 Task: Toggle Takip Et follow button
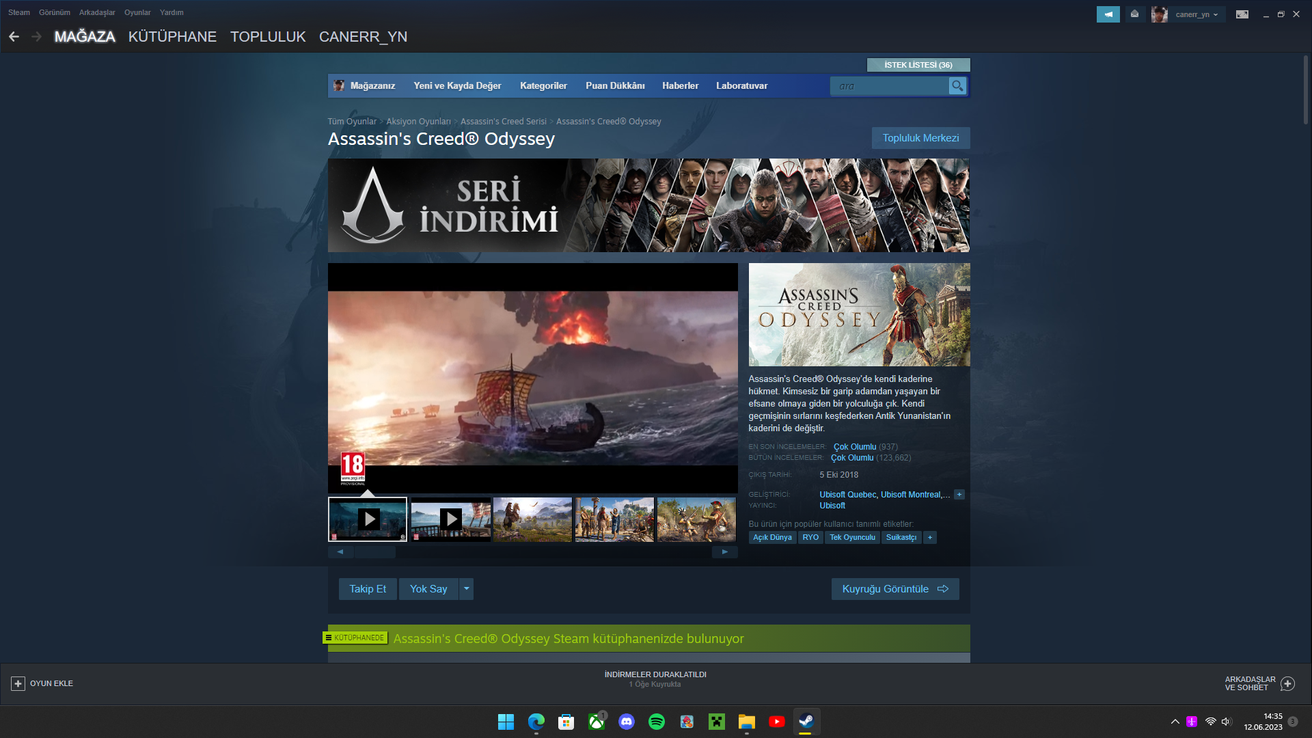tap(368, 589)
